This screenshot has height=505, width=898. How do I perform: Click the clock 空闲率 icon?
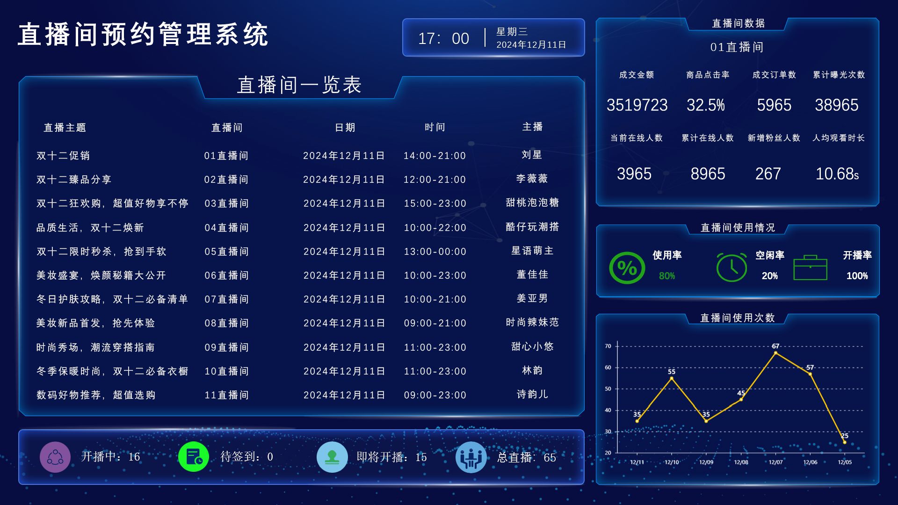pyautogui.click(x=731, y=267)
